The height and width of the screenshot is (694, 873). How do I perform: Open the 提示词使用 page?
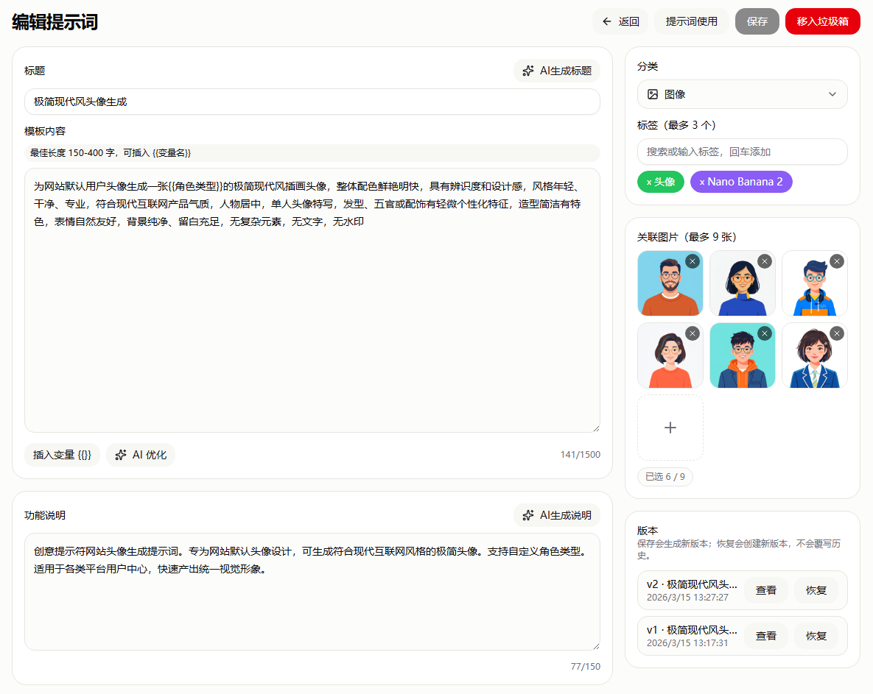tap(691, 21)
